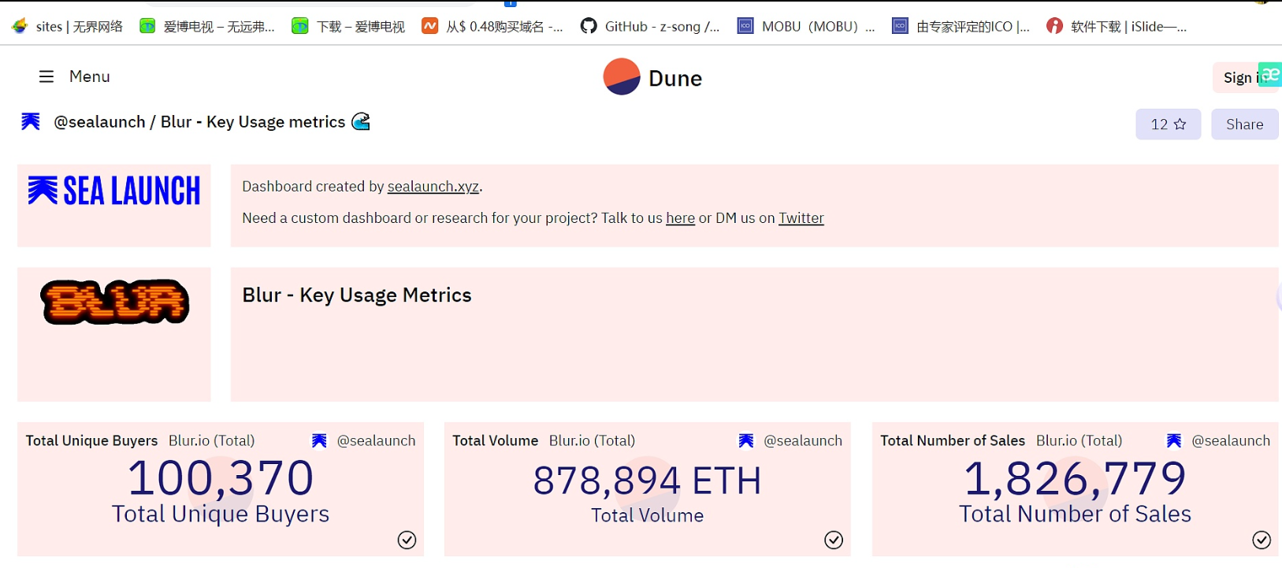This screenshot has height=568, width=1282.
Task: Open the hamburger Menu icon
Action: (46, 76)
